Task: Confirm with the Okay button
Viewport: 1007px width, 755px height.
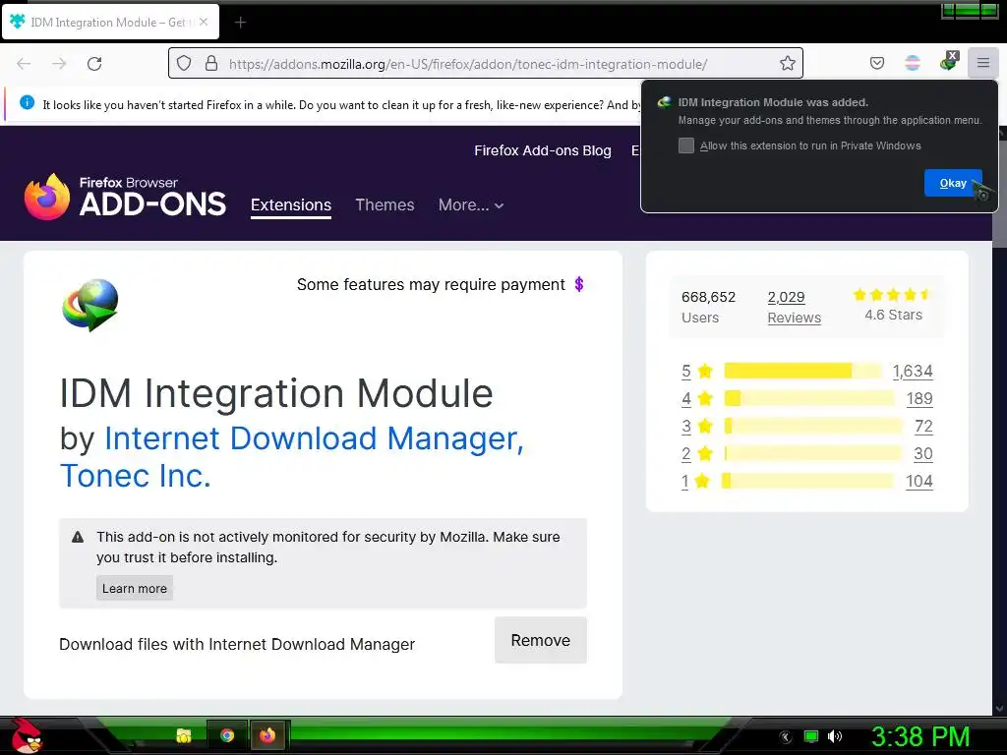Action: [953, 183]
